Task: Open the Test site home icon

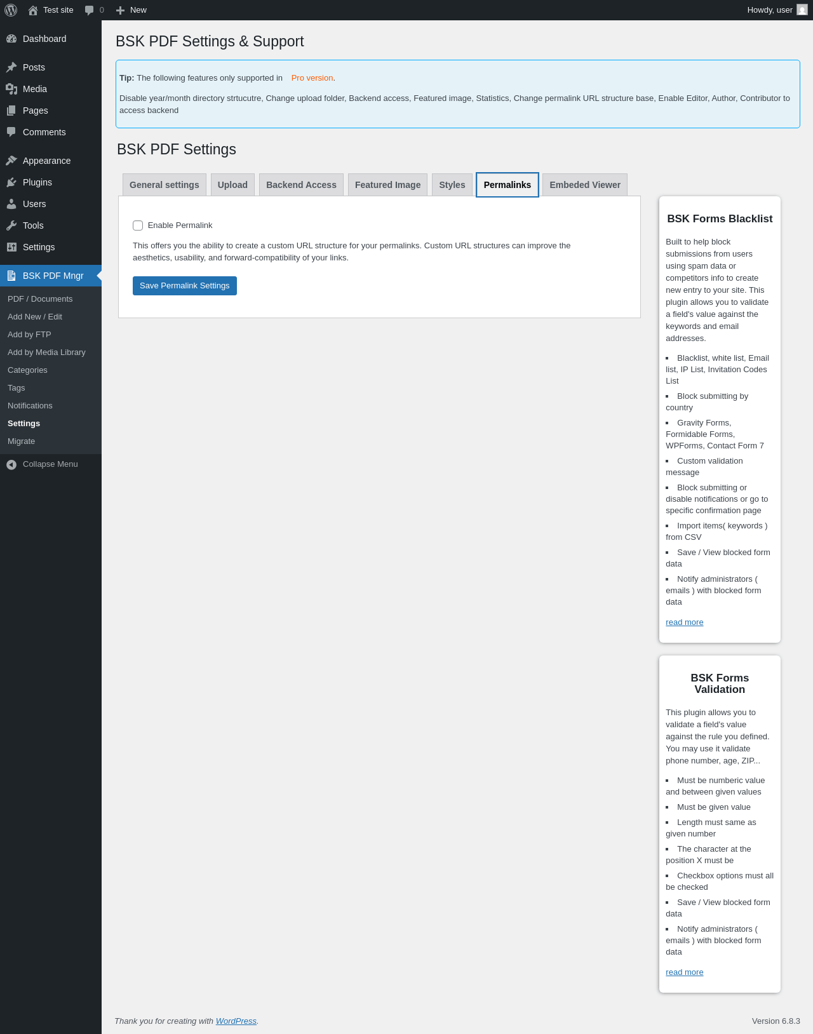Action: point(33,10)
